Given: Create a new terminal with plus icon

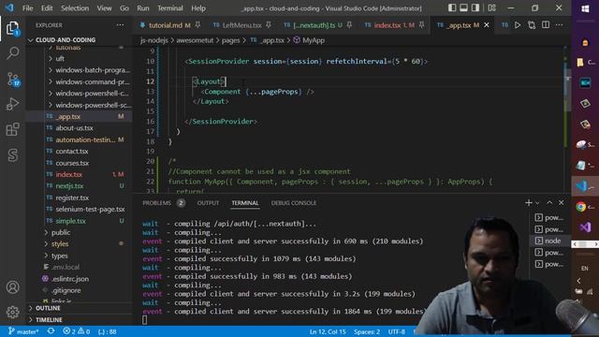Looking at the screenshot, I should pos(529,202).
